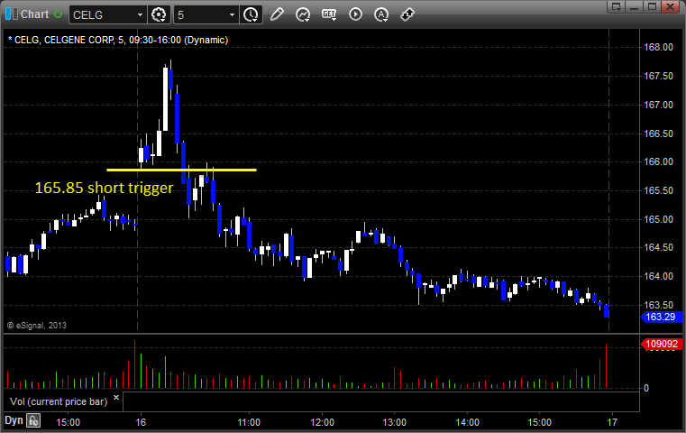686x433 pixels.
Task: Open the studies chart-line icon menu
Action: 302,14
